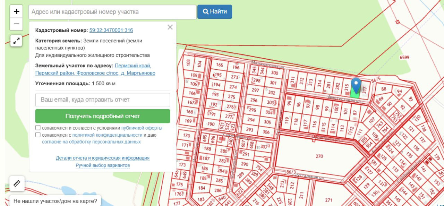Viewport: 444px width, 206px height.
Task: Open the публичной оферты link
Action: coord(142,128)
